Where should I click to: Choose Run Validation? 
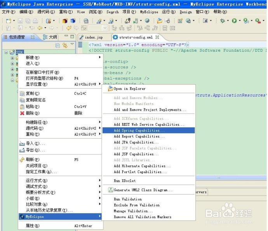(x=148, y=199)
